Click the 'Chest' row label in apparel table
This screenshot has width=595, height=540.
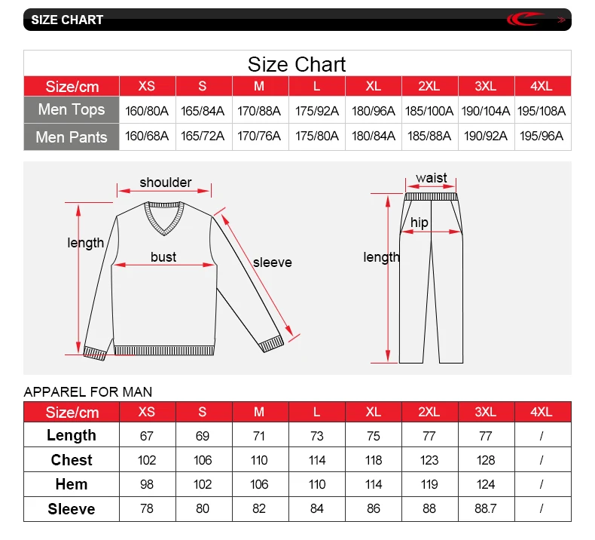pyautogui.click(x=72, y=460)
